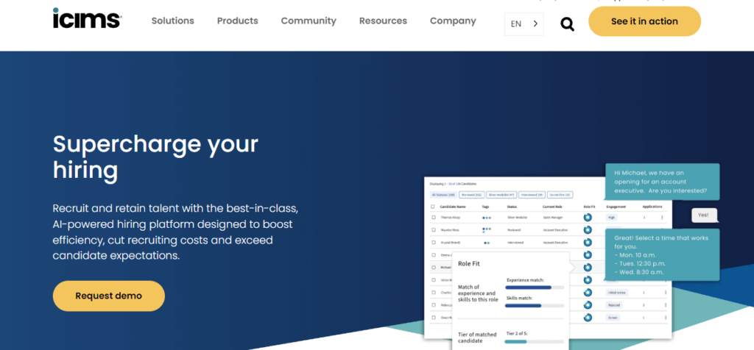This screenshot has height=350, width=754.
Task: Open the EN language selector
Action: coord(524,24)
